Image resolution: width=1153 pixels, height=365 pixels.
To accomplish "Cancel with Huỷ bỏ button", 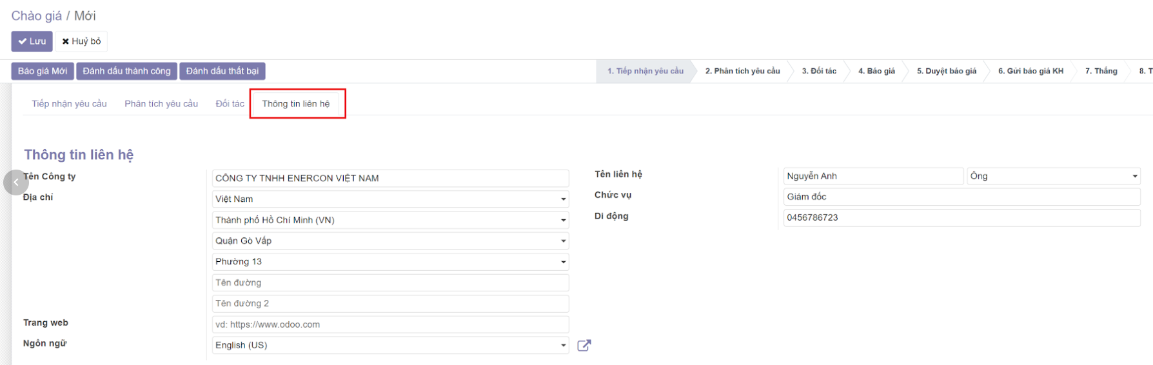I will (x=82, y=41).
